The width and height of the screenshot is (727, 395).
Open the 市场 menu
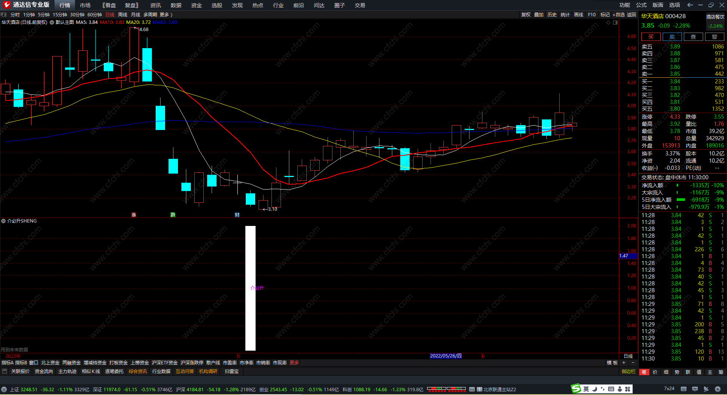point(85,5)
